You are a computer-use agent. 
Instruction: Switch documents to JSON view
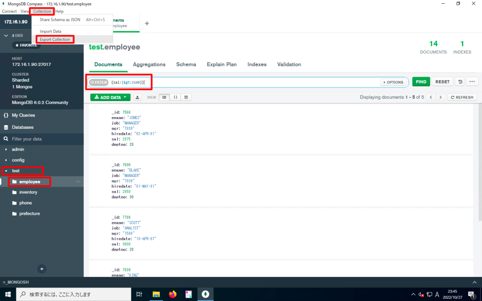pos(175,97)
